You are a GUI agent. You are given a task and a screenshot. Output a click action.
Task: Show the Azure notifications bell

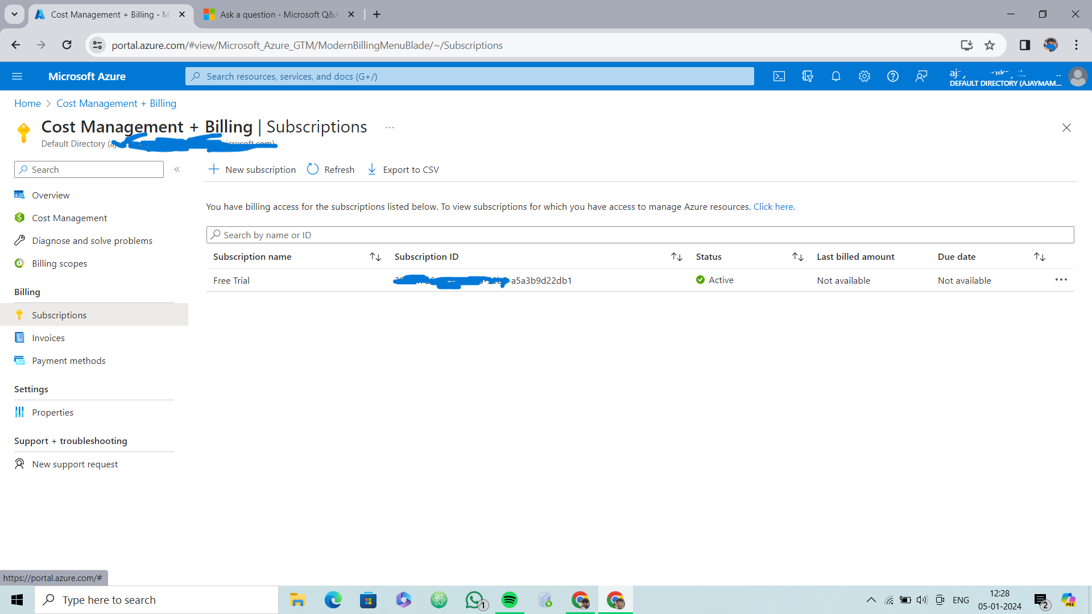click(x=836, y=76)
